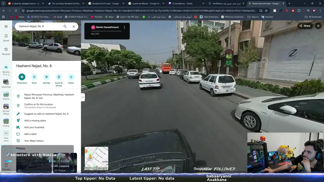Viewport: 324px width, 182px height.
Task: Switch to farsiflames Twitch tab
Action: coord(186,4)
